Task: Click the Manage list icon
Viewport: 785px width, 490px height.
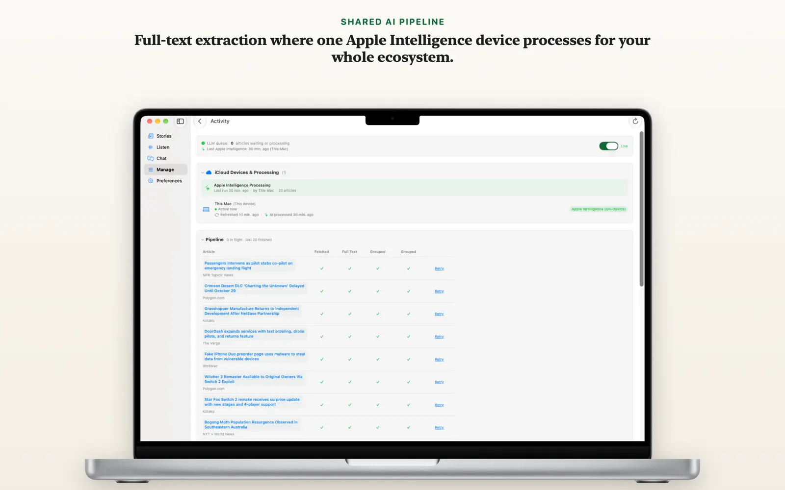Action: [x=151, y=170]
